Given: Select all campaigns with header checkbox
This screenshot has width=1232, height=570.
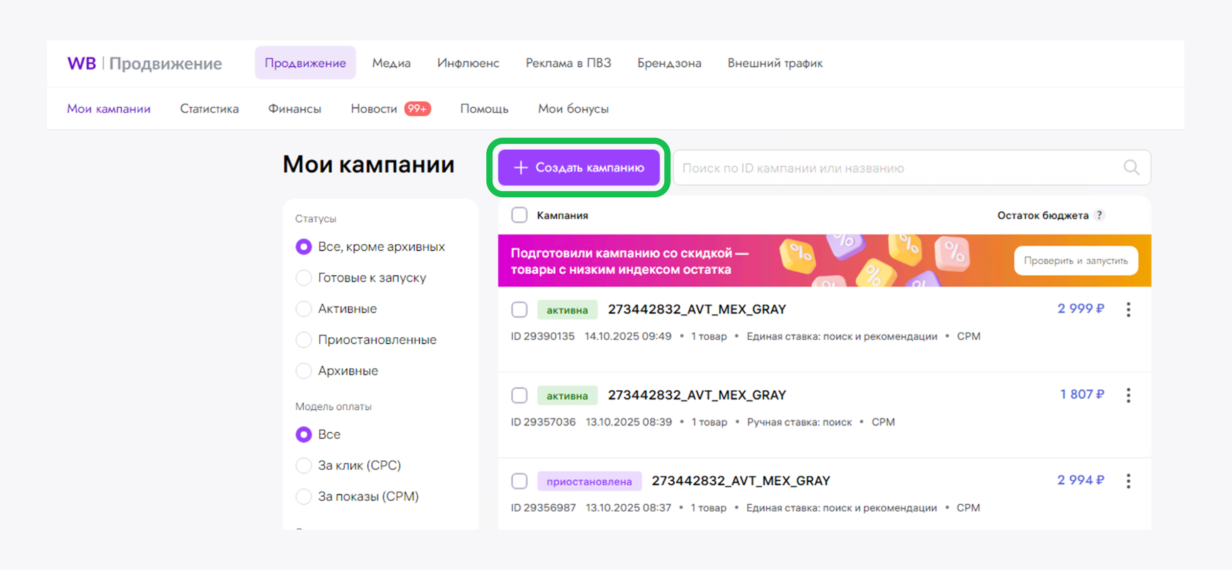Looking at the screenshot, I should 519,215.
